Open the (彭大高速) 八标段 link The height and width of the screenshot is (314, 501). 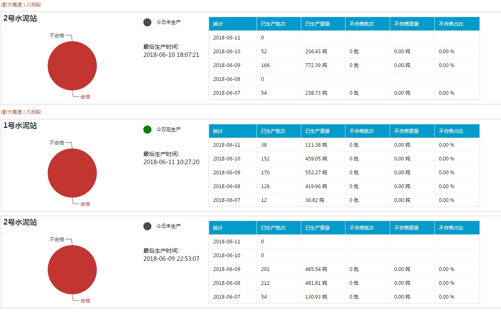(x=21, y=5)
